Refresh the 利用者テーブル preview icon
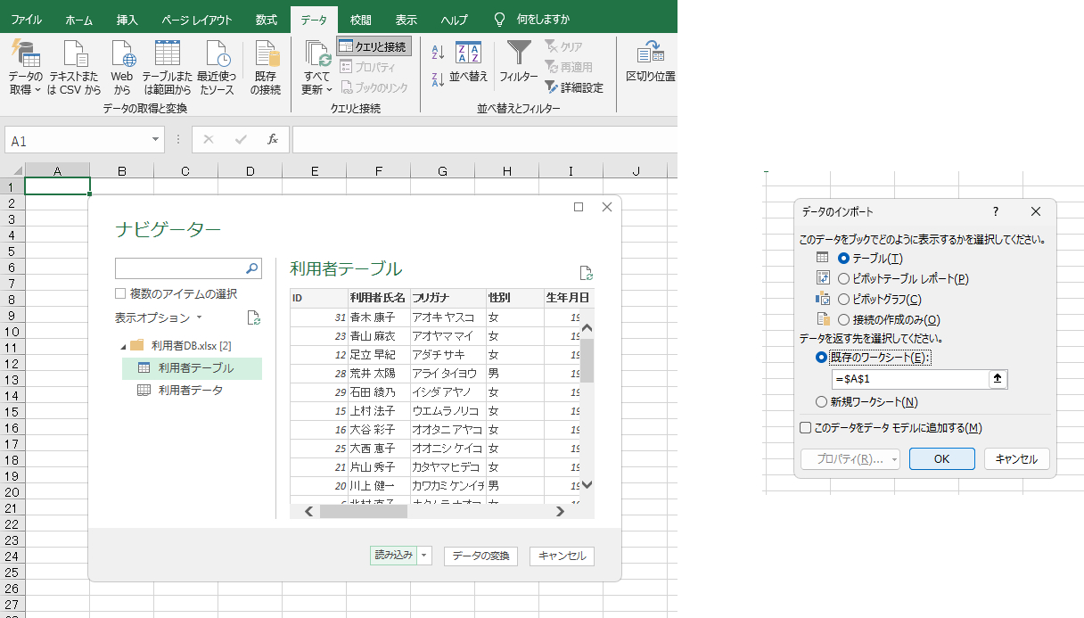 [x=586, y=273]
